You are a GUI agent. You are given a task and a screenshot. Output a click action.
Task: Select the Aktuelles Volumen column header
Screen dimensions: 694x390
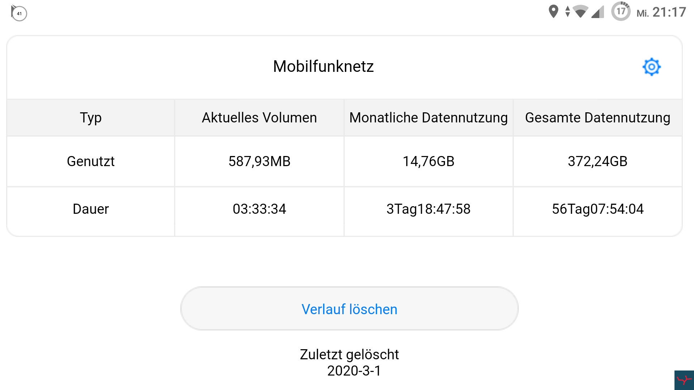(x=259, y=118)
